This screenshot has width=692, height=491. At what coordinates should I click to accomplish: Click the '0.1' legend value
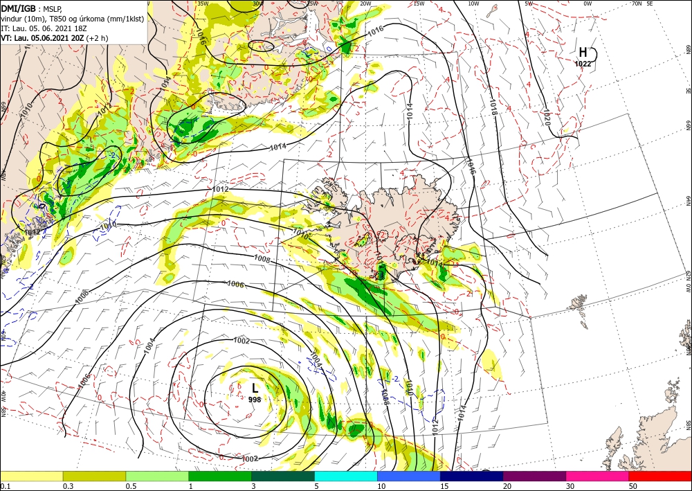click(4, 486)
